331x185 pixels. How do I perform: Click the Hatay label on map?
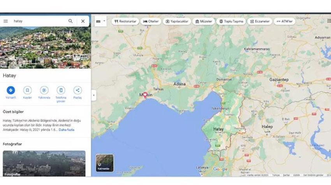coord(218,129)
